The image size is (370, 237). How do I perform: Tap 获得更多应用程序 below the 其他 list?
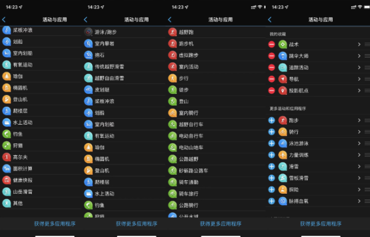click(x=55, y=224)
